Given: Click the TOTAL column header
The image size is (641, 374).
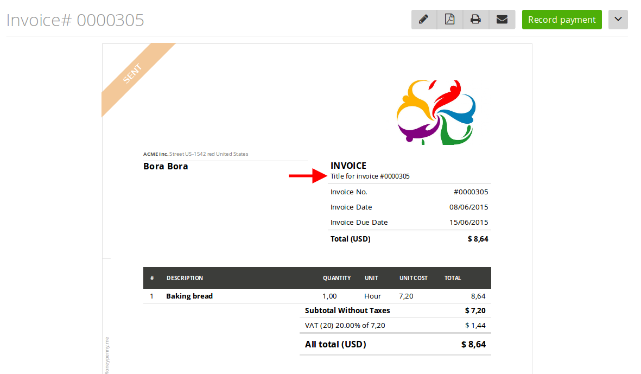Looking at the screenshot, I should click(x=453, y=278).
